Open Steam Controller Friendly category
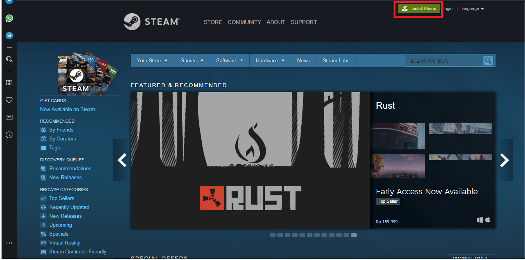 [x=77, y=251]
